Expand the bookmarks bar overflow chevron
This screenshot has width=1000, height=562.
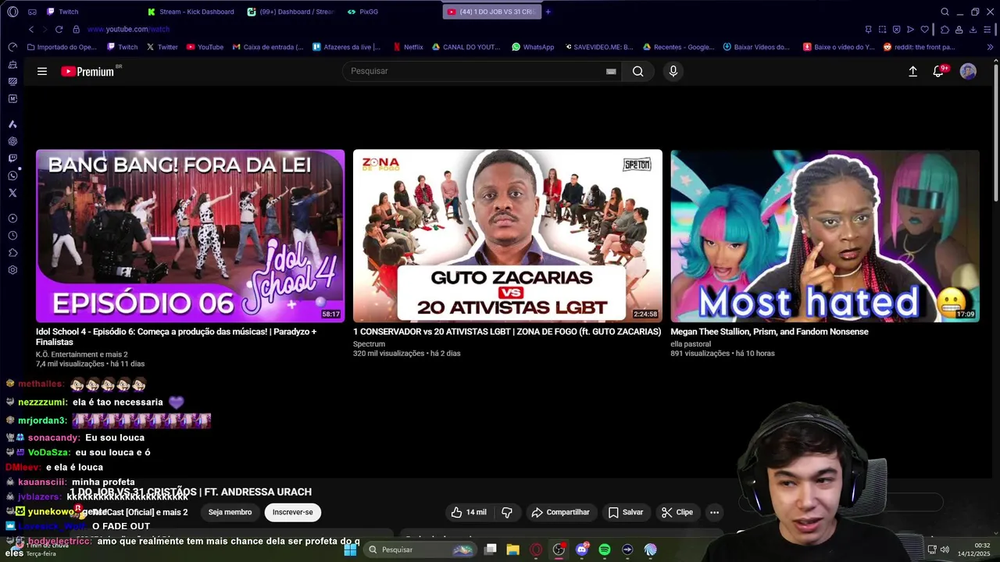click(x=990, y=47)
